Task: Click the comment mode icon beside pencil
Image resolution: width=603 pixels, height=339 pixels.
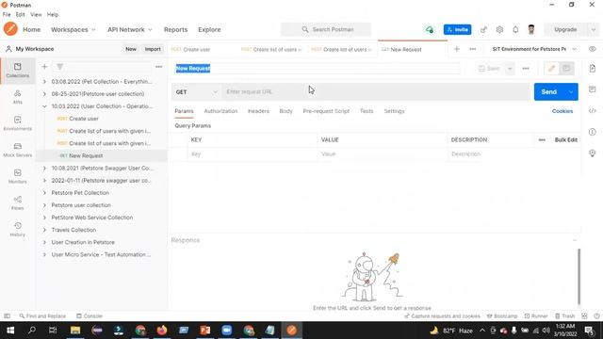Action: [566, 69]
